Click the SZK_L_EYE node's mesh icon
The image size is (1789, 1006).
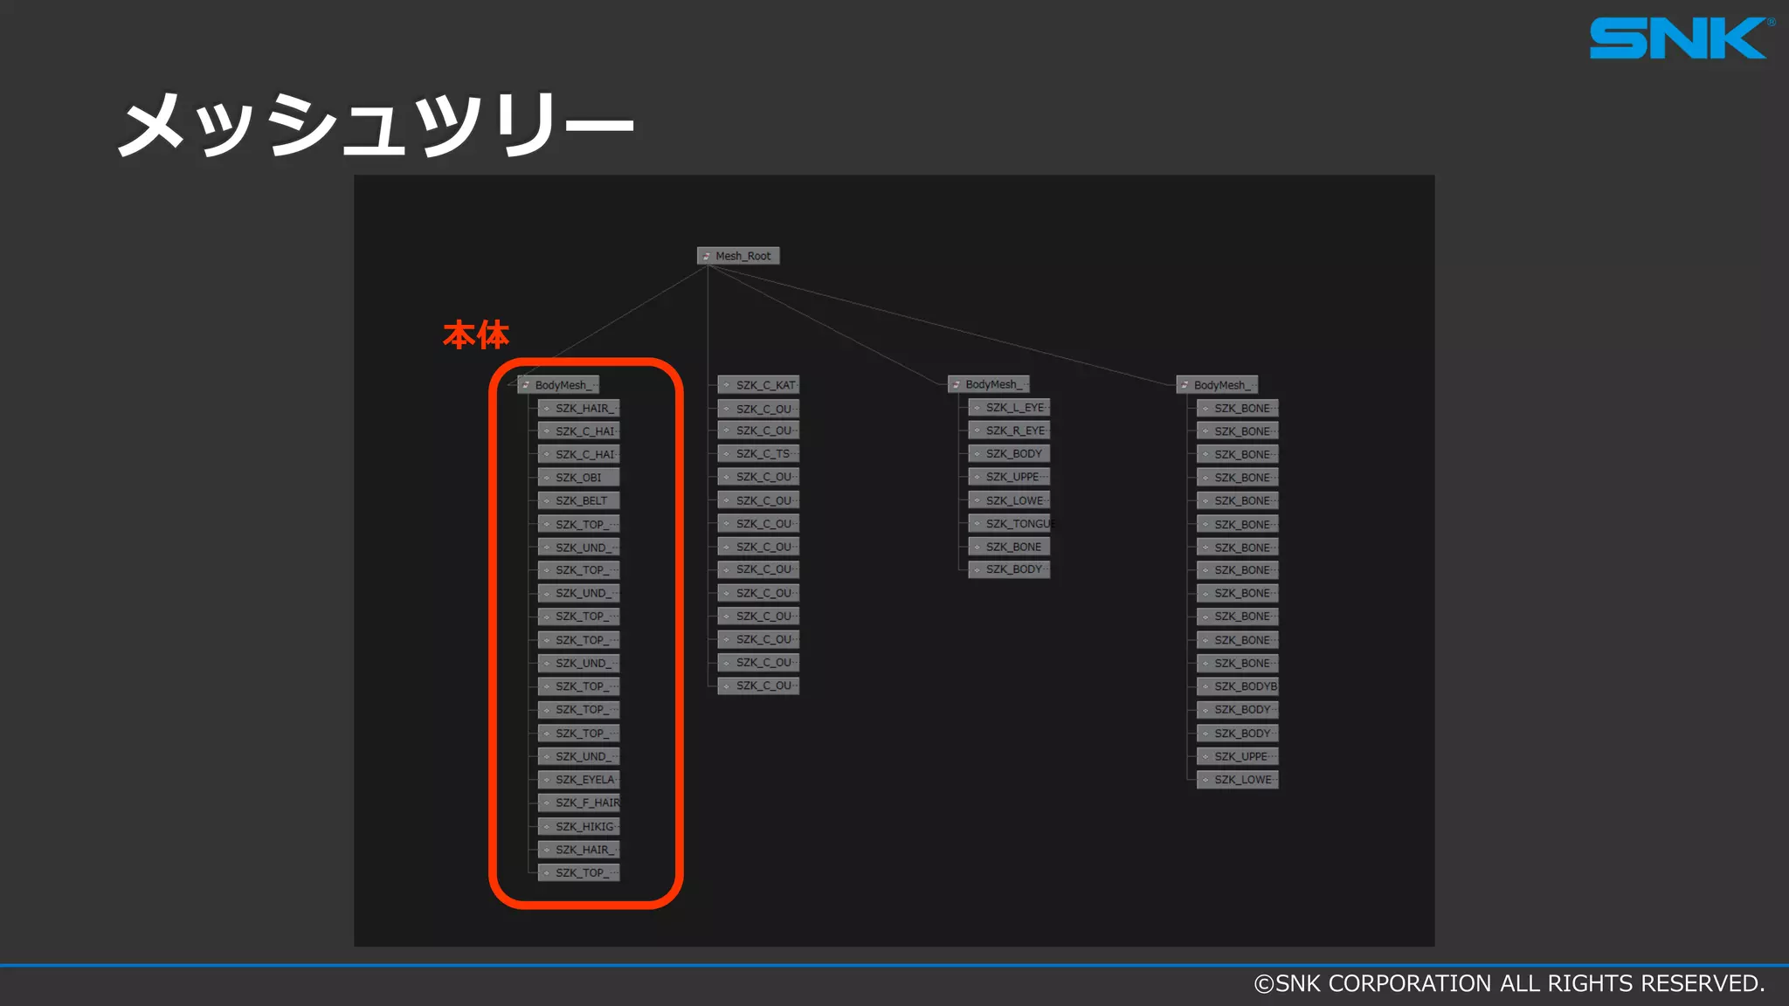coord(977,408)
